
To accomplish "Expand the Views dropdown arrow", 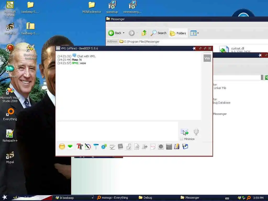I will [x=198, y=33].
